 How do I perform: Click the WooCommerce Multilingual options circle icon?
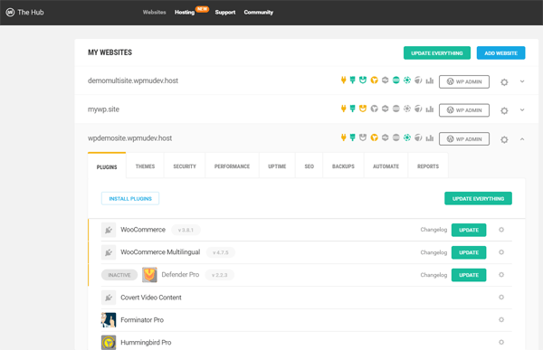click(501, 252)
